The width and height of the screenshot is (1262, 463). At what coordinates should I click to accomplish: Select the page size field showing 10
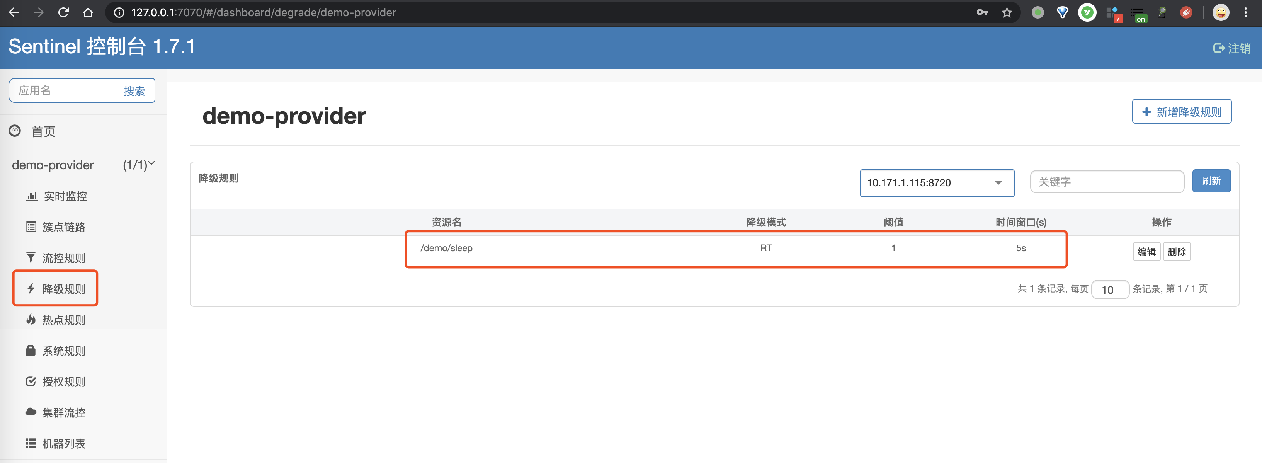pyautogui.click(x=1110, y=289)
